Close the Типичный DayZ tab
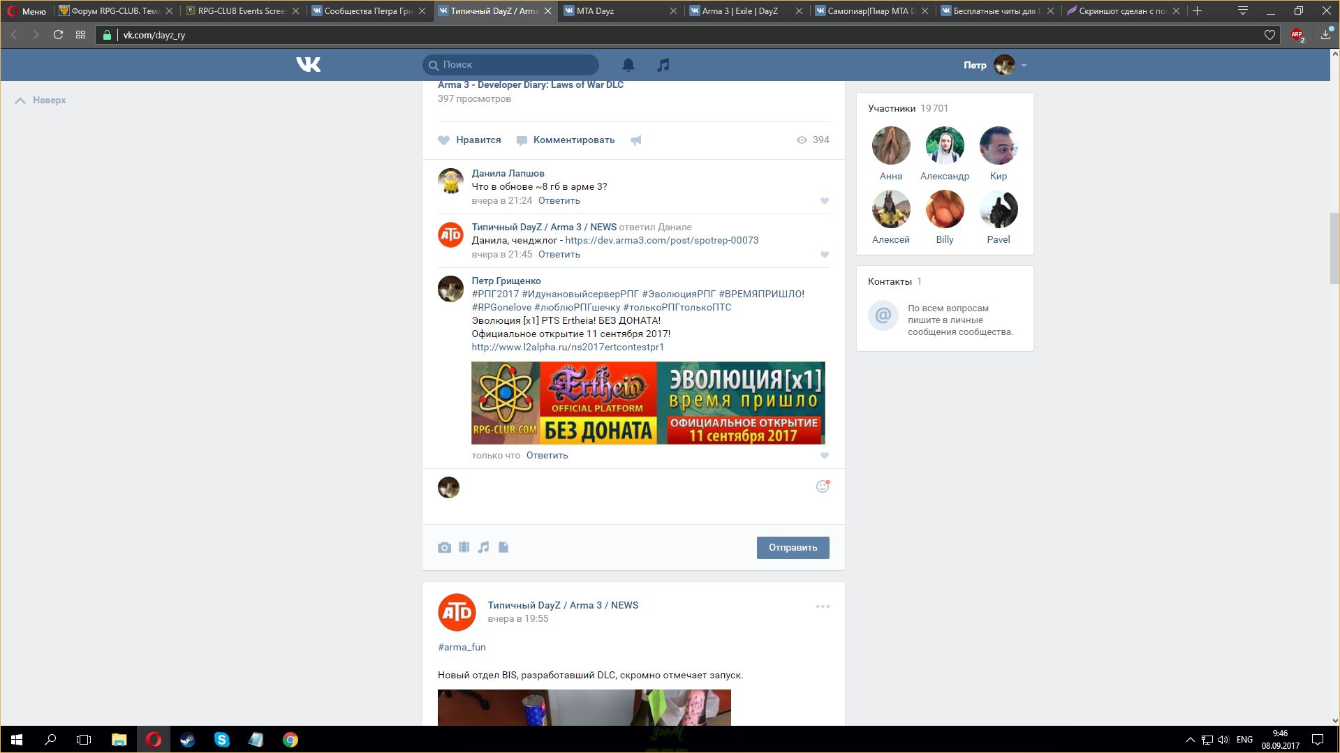1340x753 pixels. 547,11
